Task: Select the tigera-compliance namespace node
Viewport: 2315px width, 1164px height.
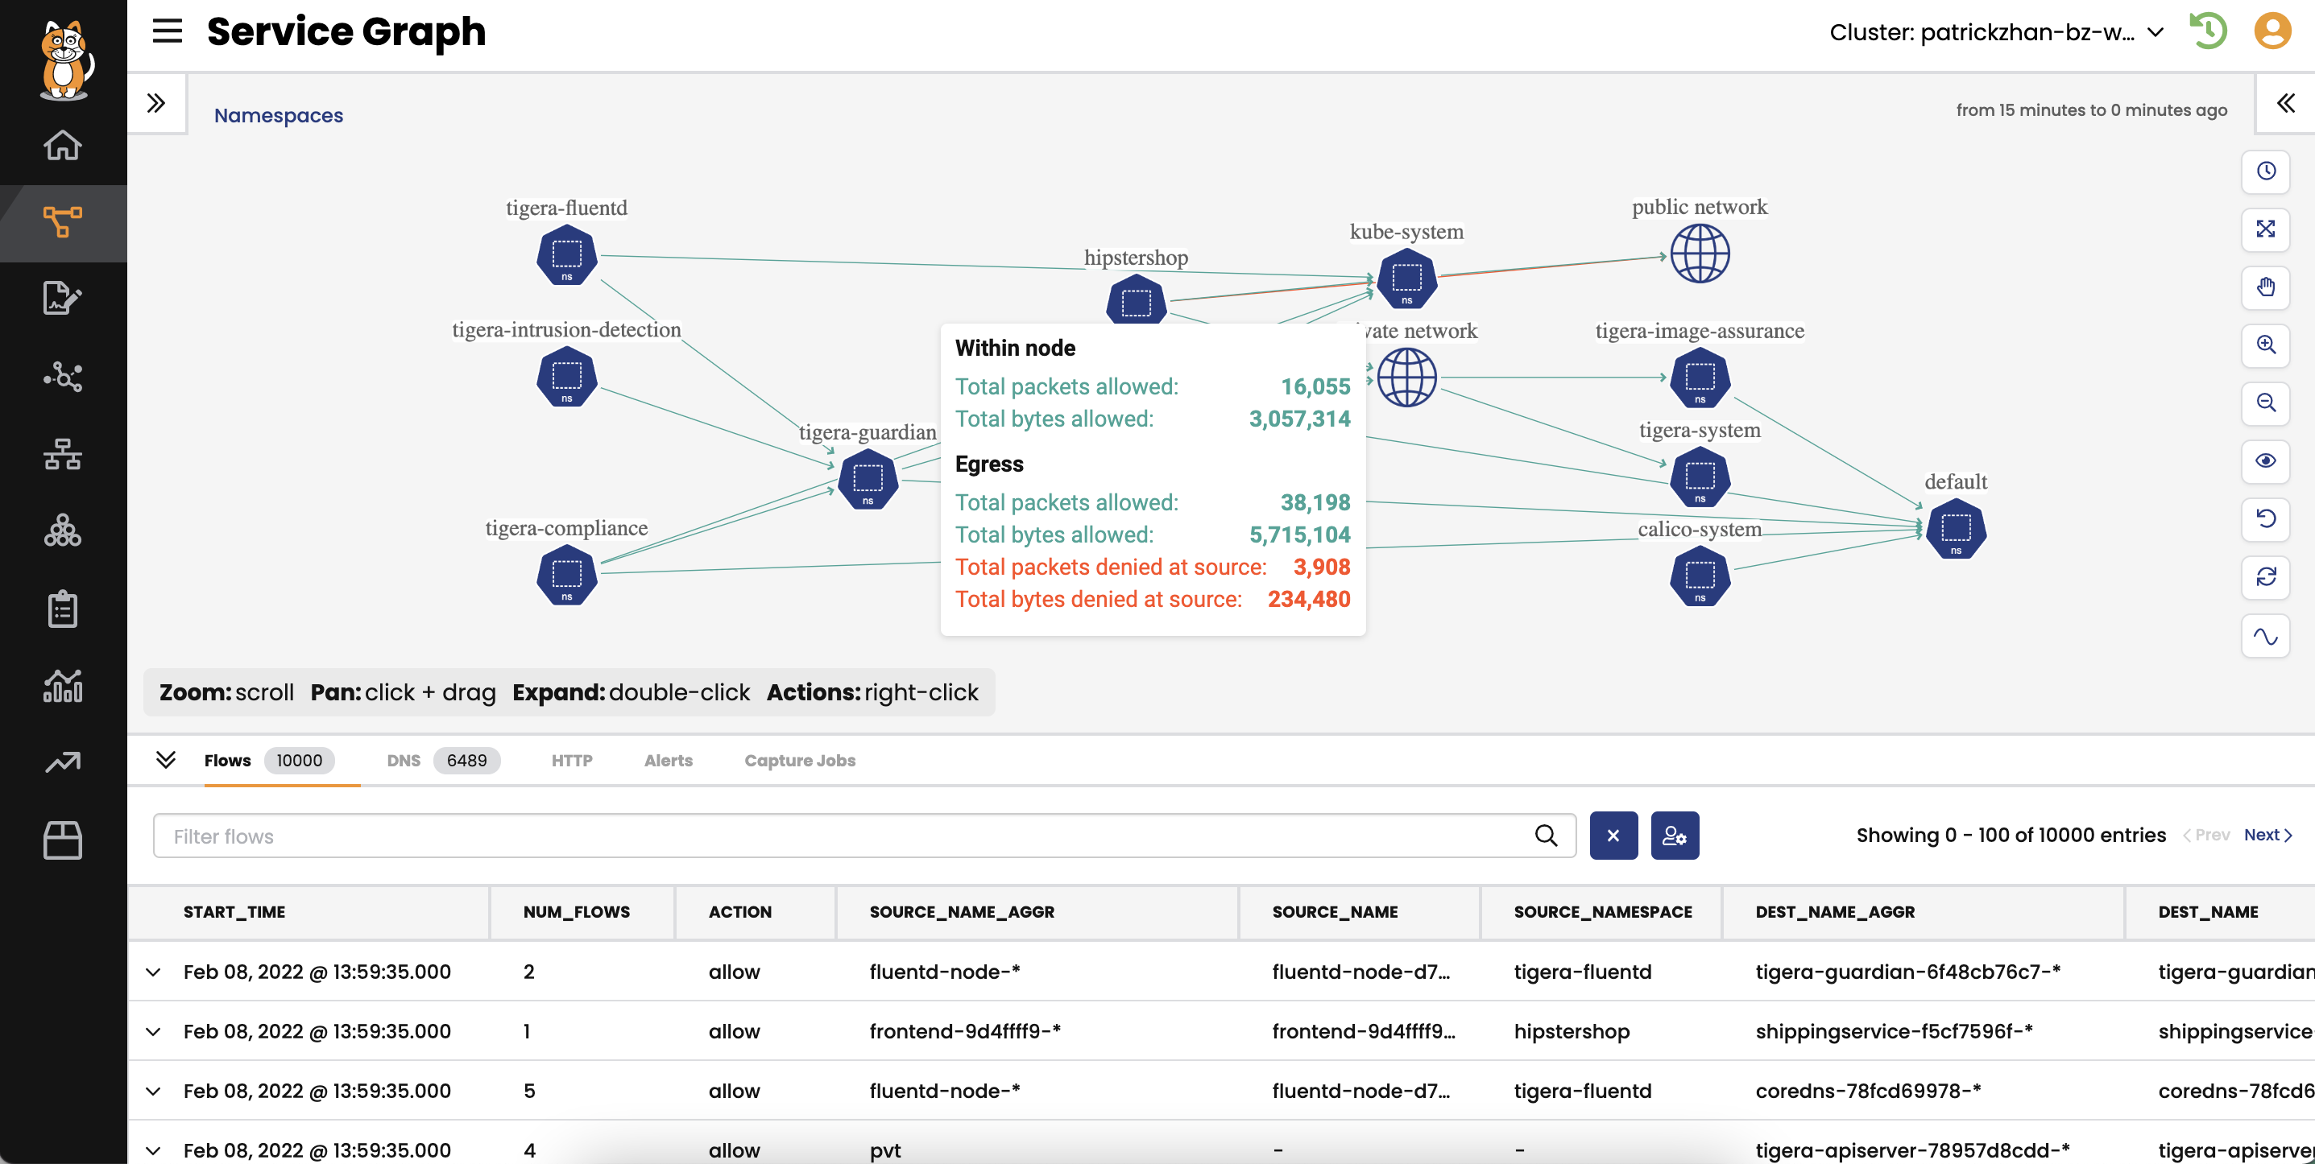Action: tap(566, 576)
